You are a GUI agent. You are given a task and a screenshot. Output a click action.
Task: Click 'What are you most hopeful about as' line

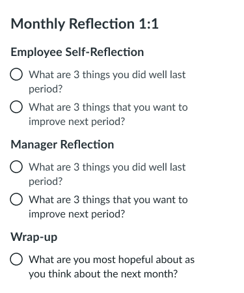112,260
